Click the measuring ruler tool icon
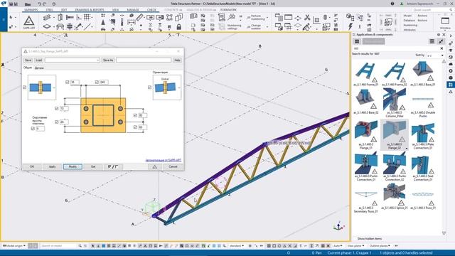 point(139,17)
